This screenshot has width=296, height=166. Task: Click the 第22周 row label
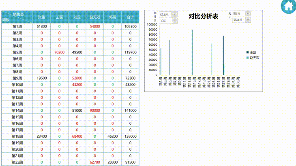pos(17,162)
